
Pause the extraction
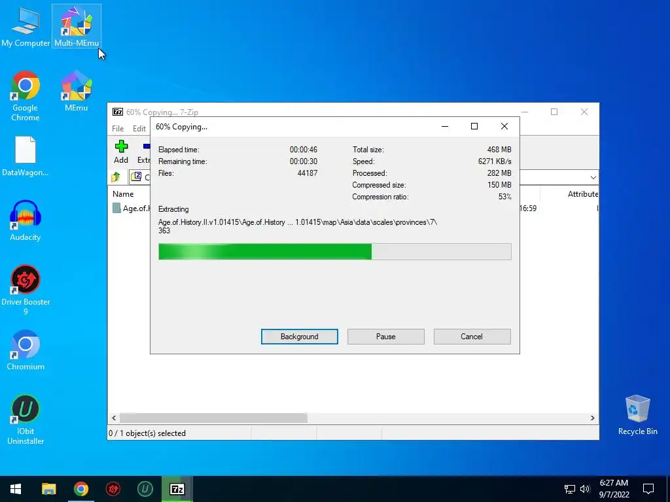pos(386,337)
